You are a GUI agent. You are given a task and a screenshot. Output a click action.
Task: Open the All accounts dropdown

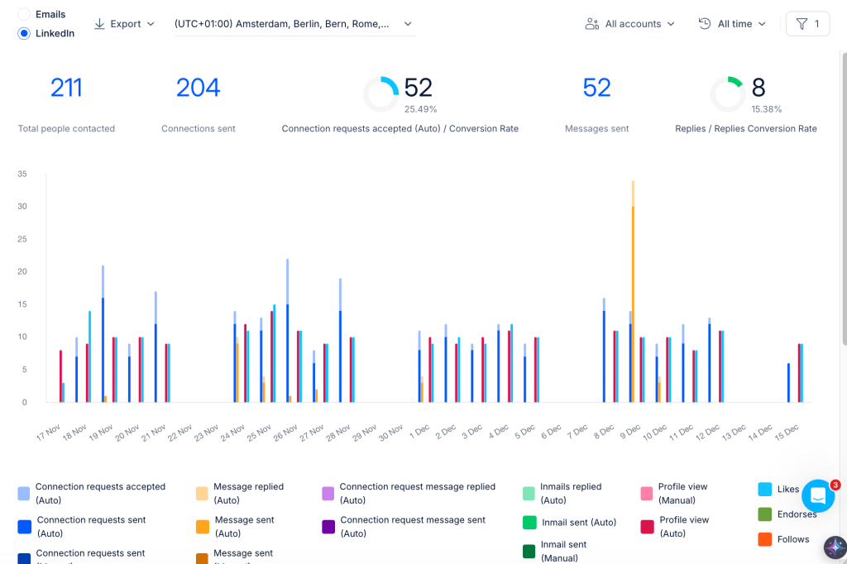point(629,24)
